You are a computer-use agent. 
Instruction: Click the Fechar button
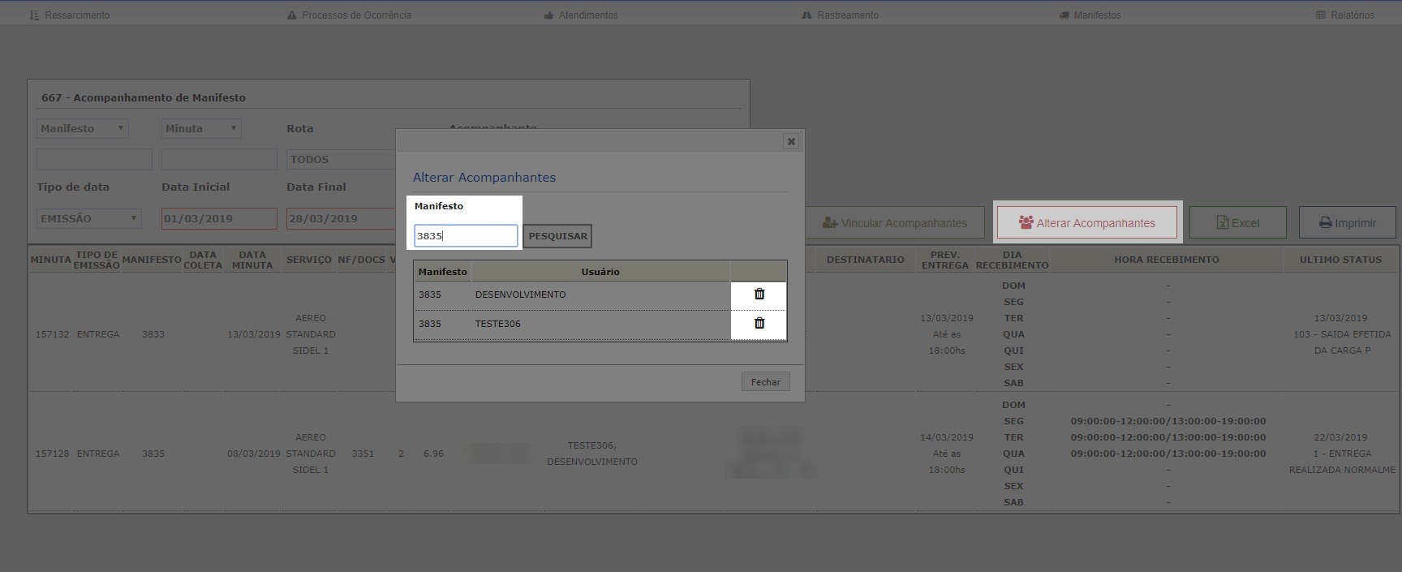coord(765,382)
